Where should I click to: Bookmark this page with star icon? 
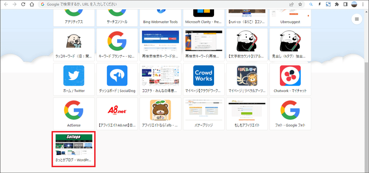[x=300, y=4]
